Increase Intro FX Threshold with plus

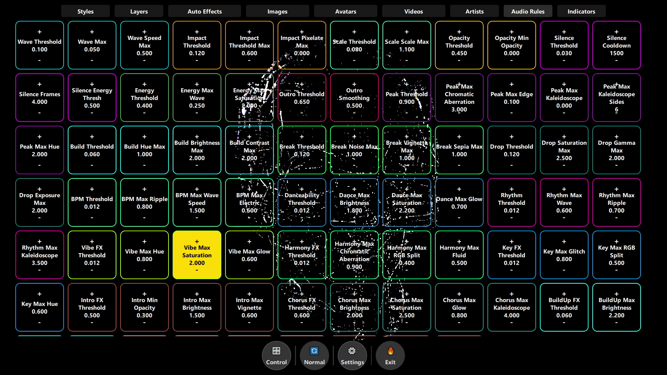click(x=92, y=294)
